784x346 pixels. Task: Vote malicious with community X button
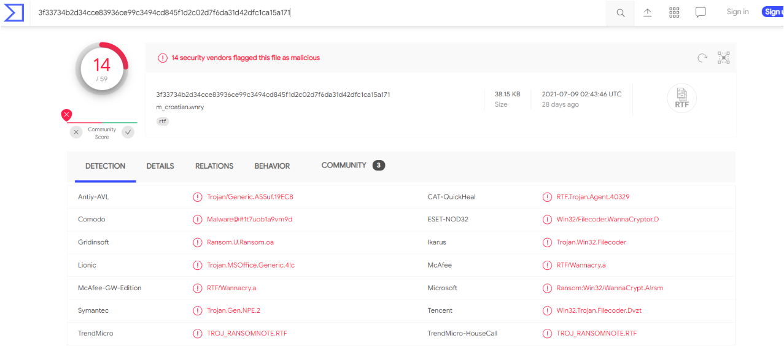tap(76, 132)
